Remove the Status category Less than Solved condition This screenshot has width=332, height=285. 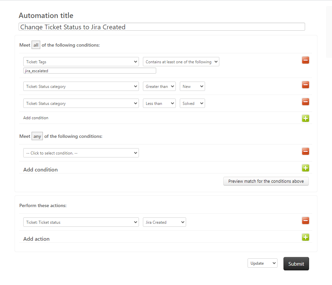[x=305, y=102]
